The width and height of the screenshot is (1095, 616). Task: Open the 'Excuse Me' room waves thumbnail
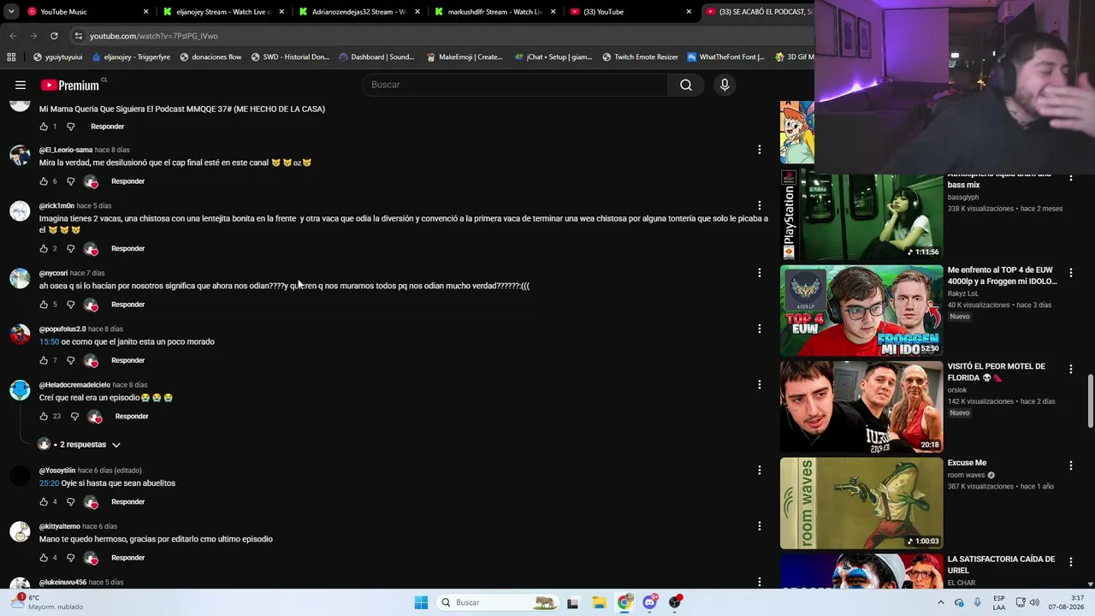coord(861,503)
